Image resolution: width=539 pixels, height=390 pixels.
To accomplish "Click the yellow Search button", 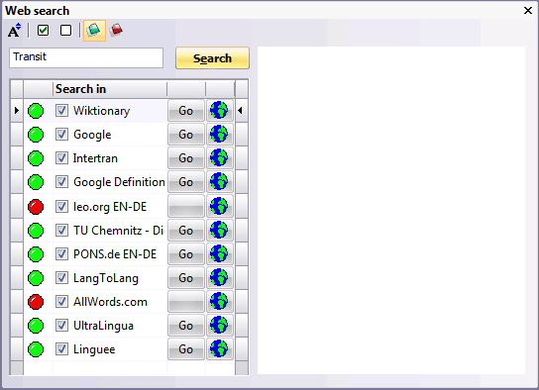I will click(212, 58).
